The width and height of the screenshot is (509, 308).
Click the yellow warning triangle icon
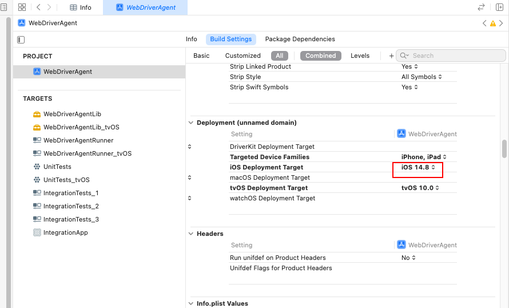click(493, 23)
